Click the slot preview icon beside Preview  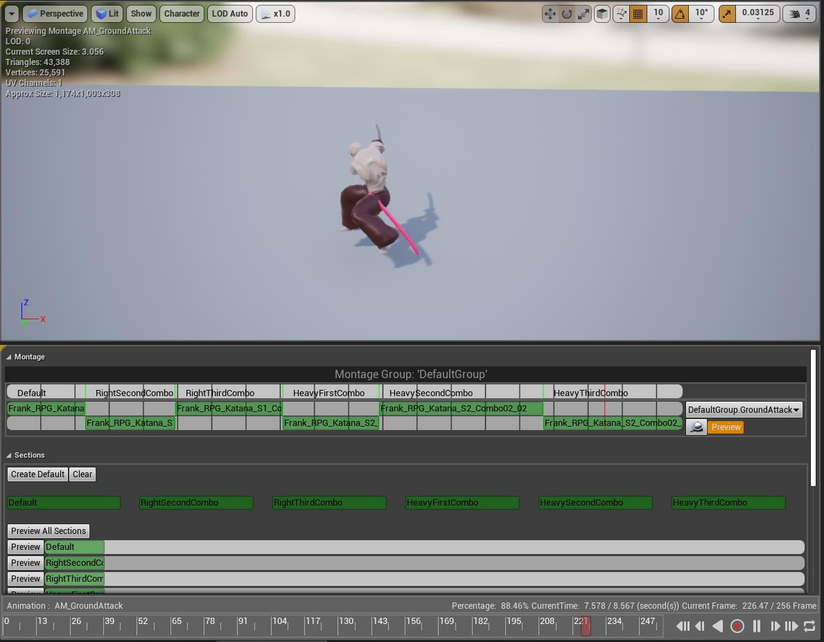pos(696,427)
